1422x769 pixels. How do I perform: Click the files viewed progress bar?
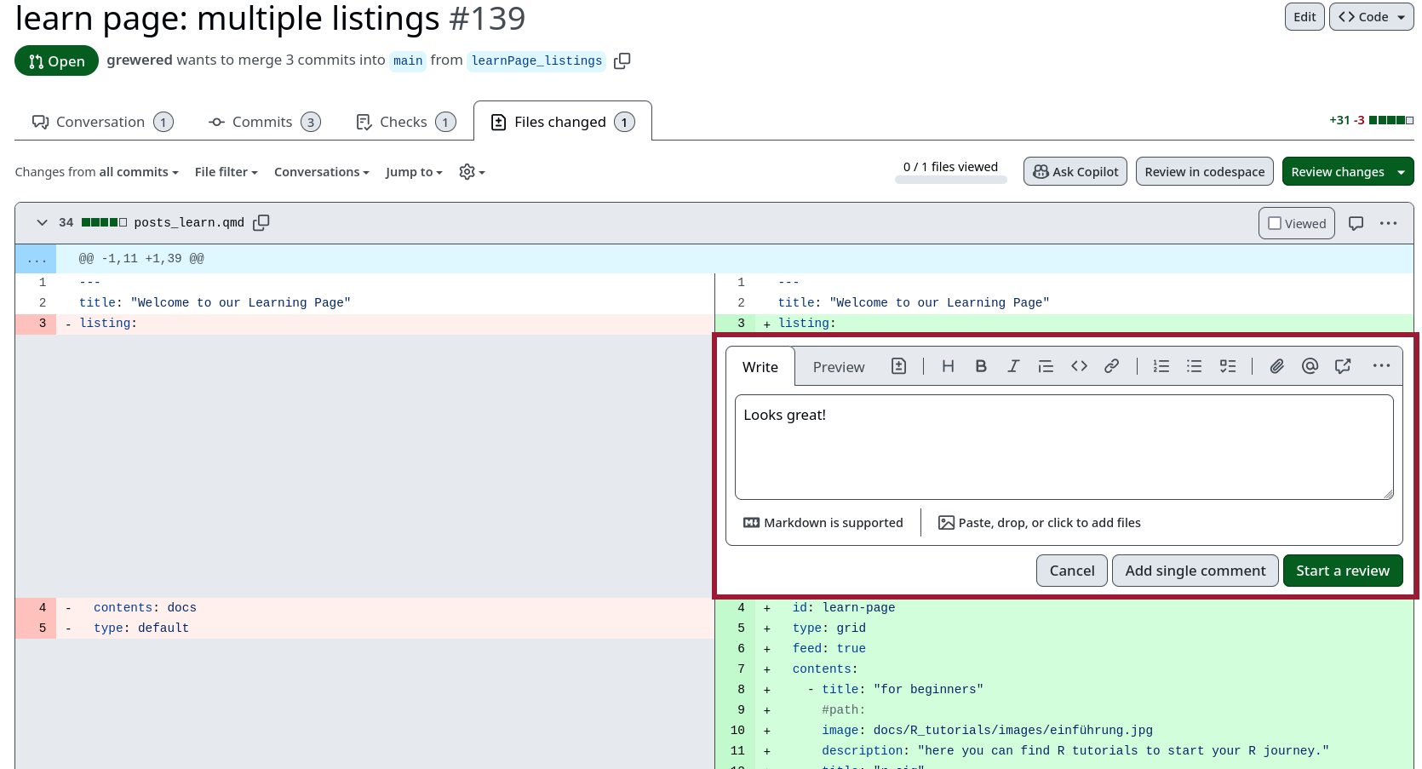tap(950, 180)
